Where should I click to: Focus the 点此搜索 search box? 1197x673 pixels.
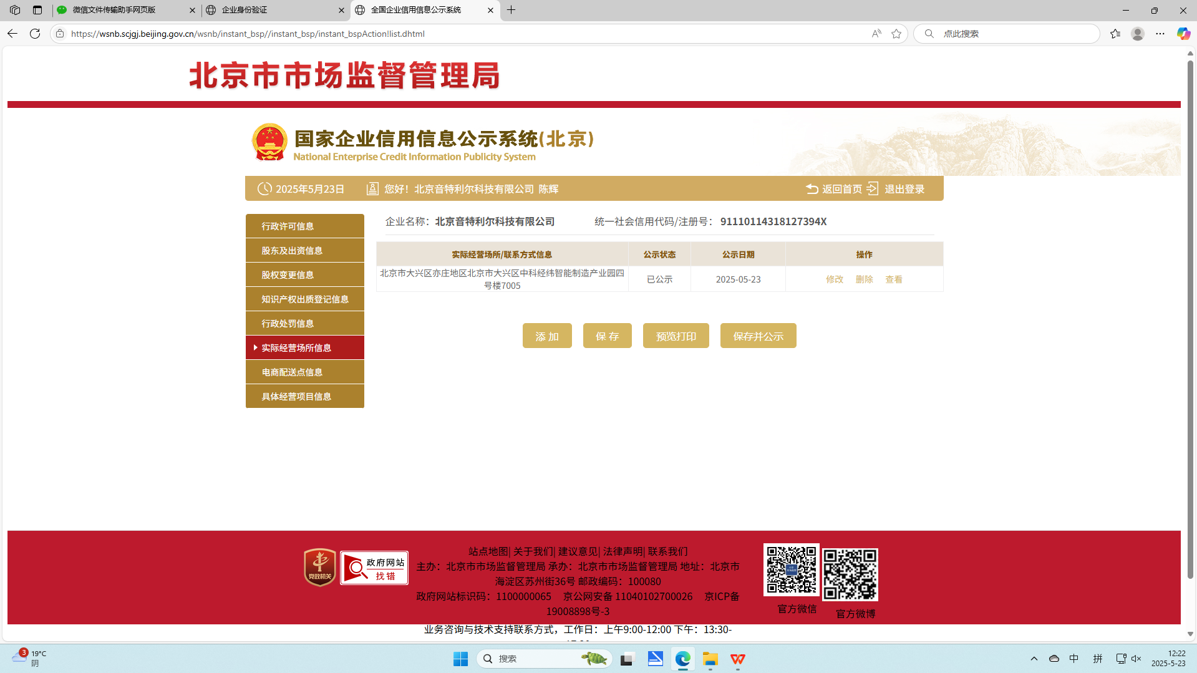(x=1007, y=34)
